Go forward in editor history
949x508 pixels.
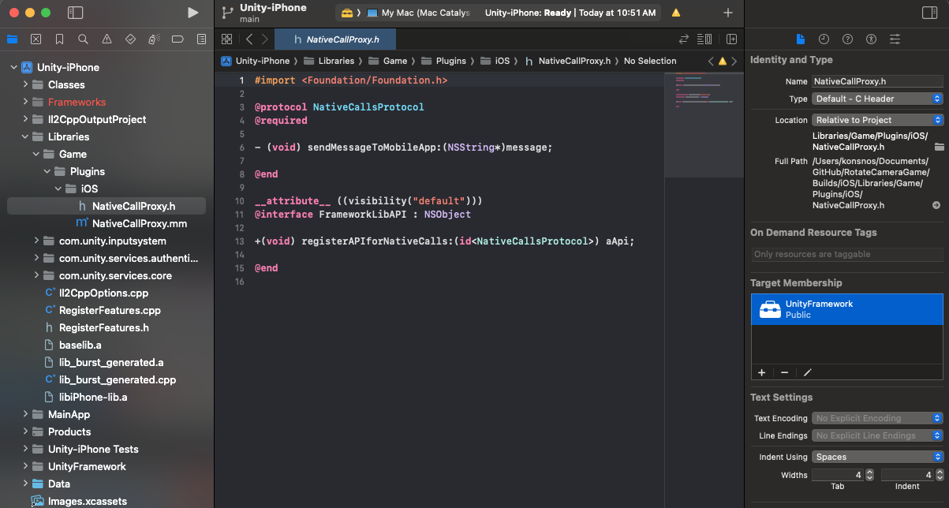[265, 39]
